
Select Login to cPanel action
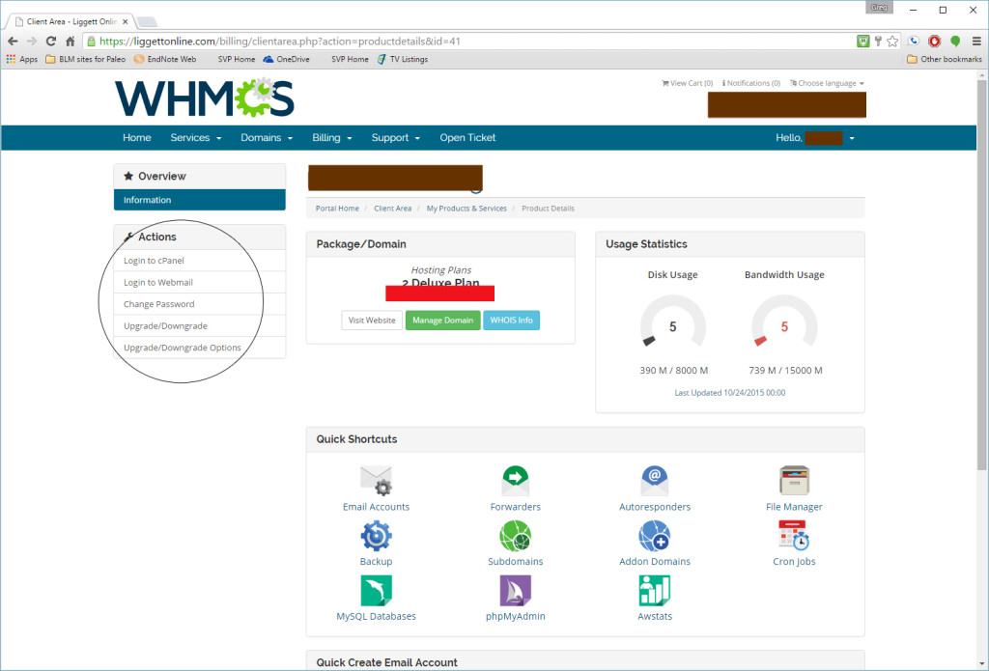pos(199,261)
